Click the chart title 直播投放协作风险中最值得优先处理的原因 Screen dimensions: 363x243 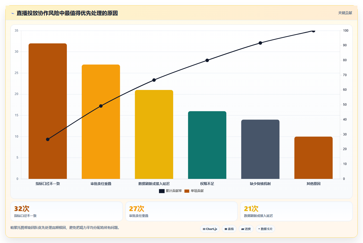pos(67,13)
